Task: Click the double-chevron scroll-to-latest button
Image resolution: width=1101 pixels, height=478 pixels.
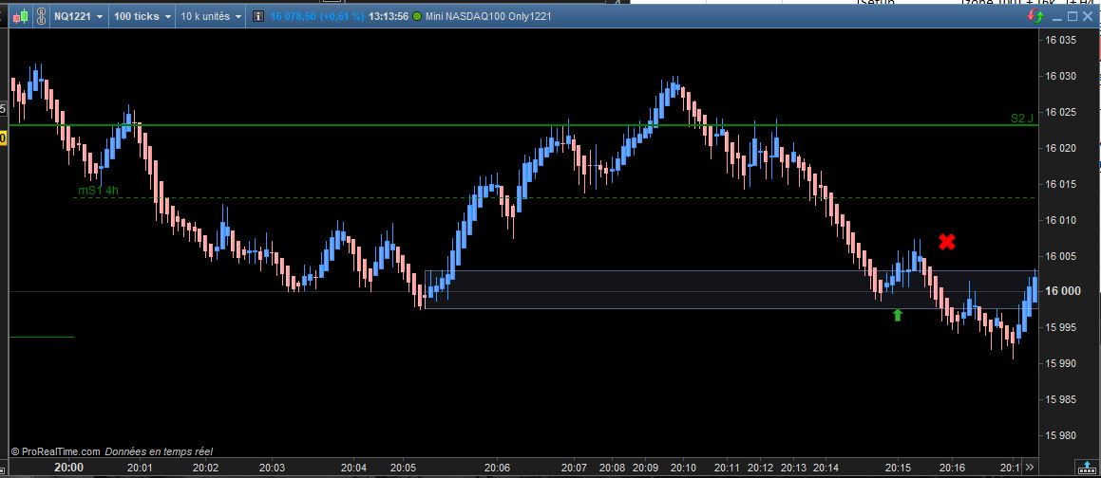Action: click(x=1030, y=467)
